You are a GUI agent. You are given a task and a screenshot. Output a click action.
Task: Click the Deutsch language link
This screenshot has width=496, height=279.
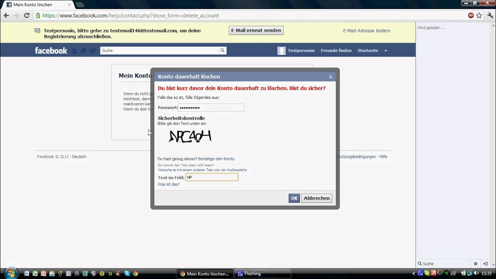[79, 157]
